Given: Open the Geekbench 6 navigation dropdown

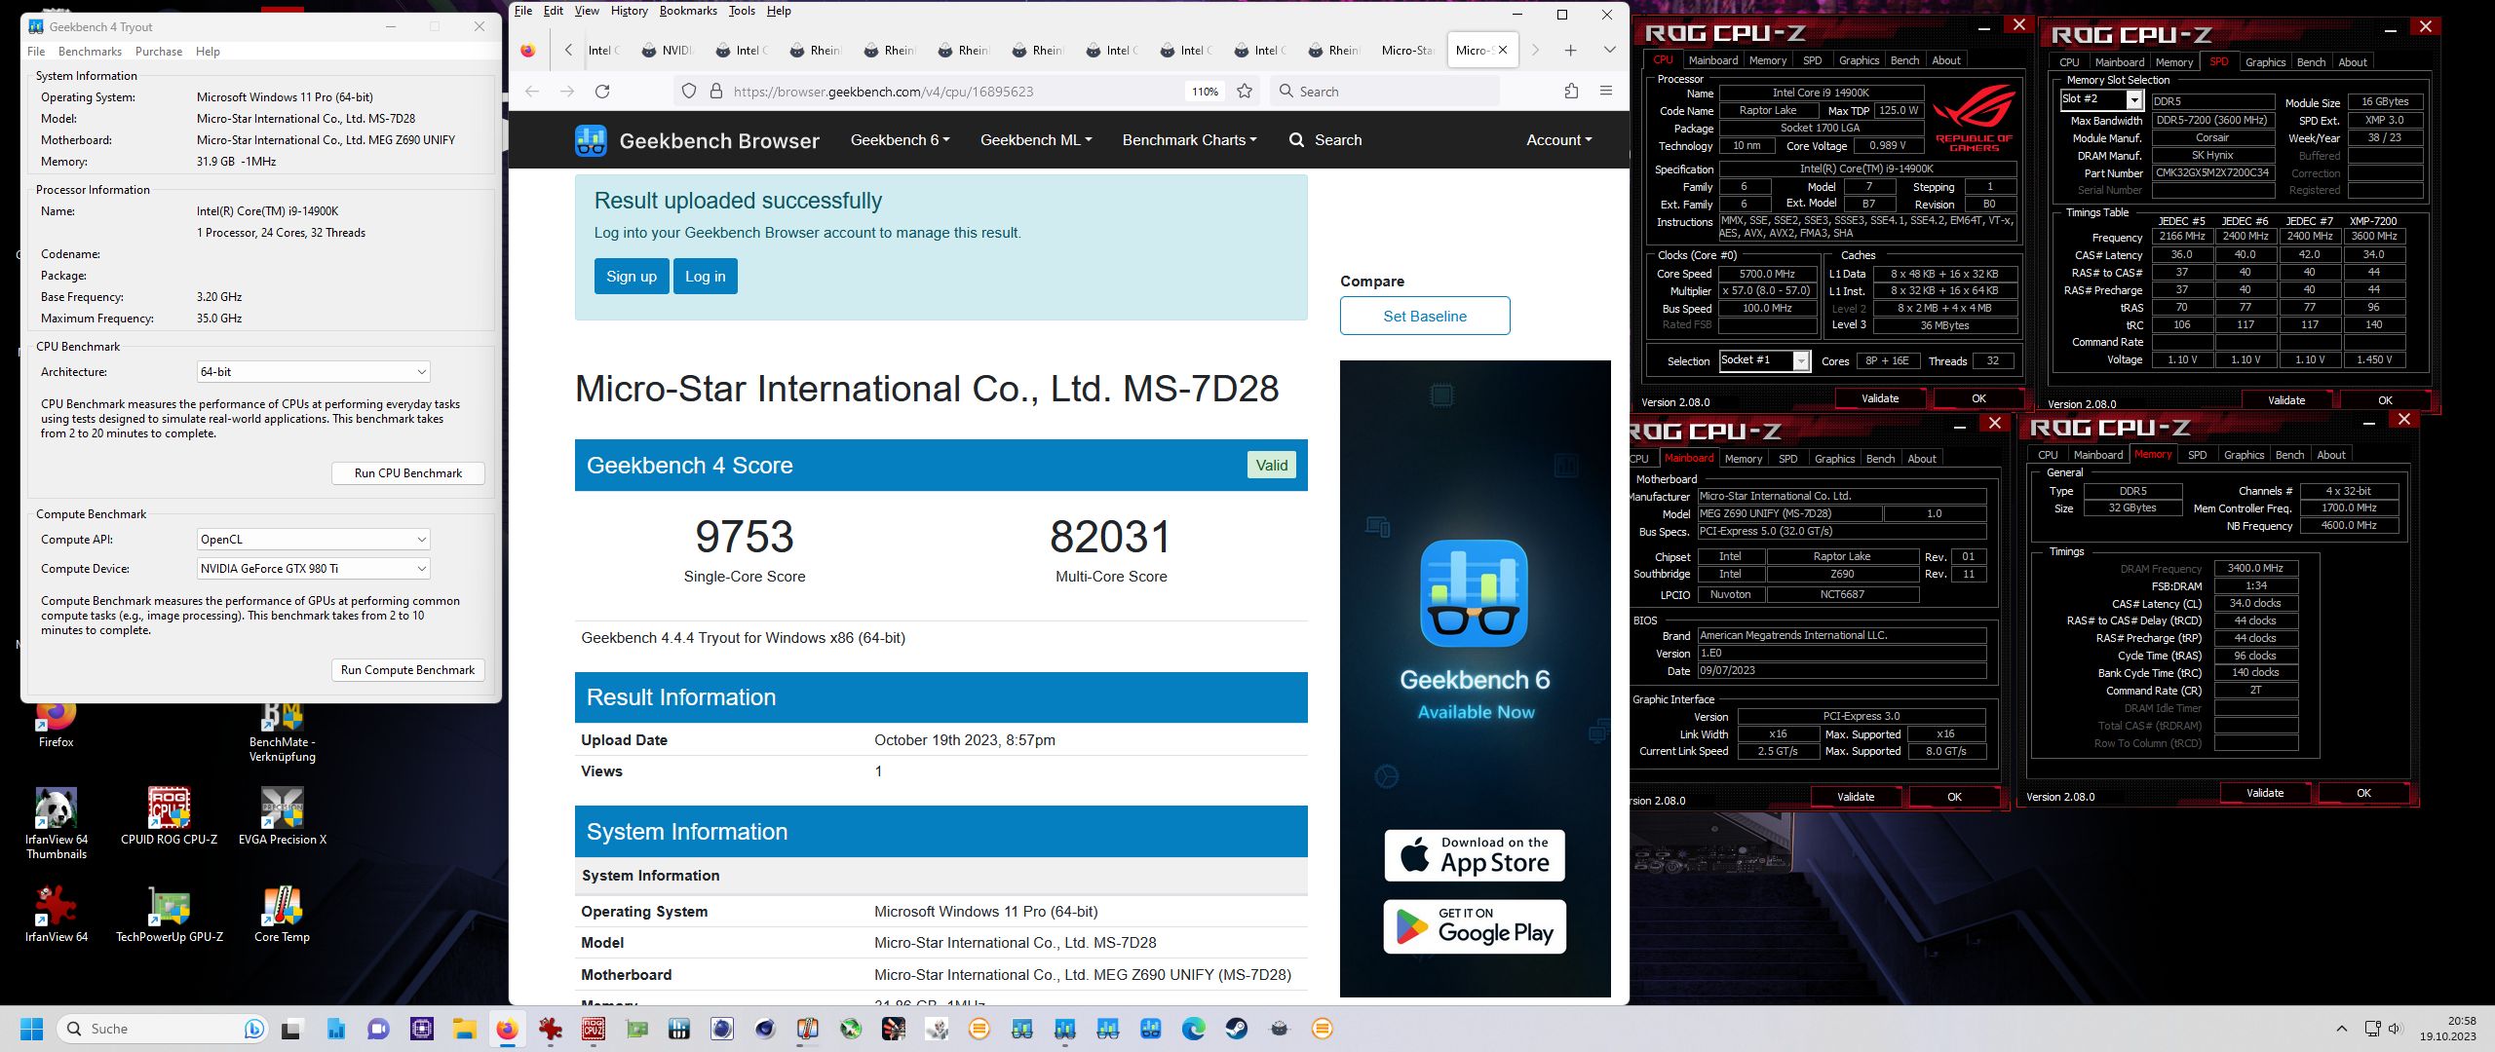Looking at the screenshot, I should [x=900, y=140].
